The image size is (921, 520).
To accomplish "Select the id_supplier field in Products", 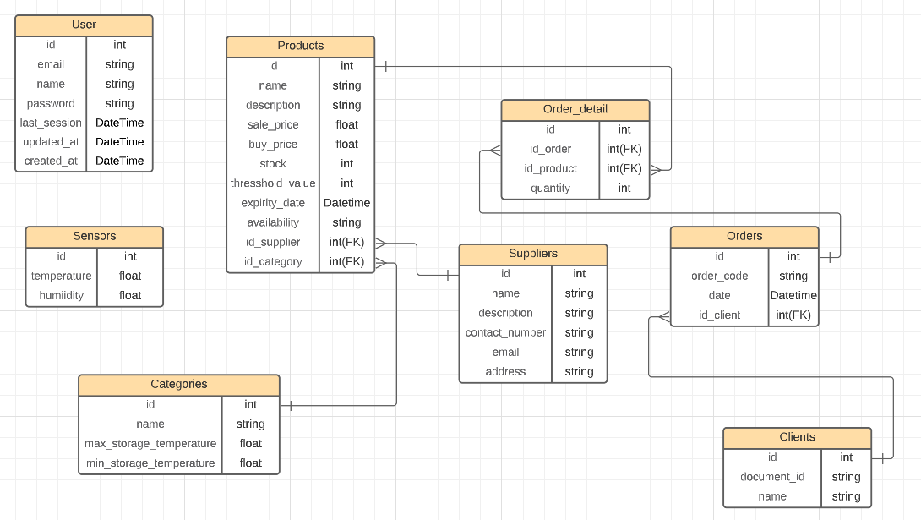I will (272, 242).
